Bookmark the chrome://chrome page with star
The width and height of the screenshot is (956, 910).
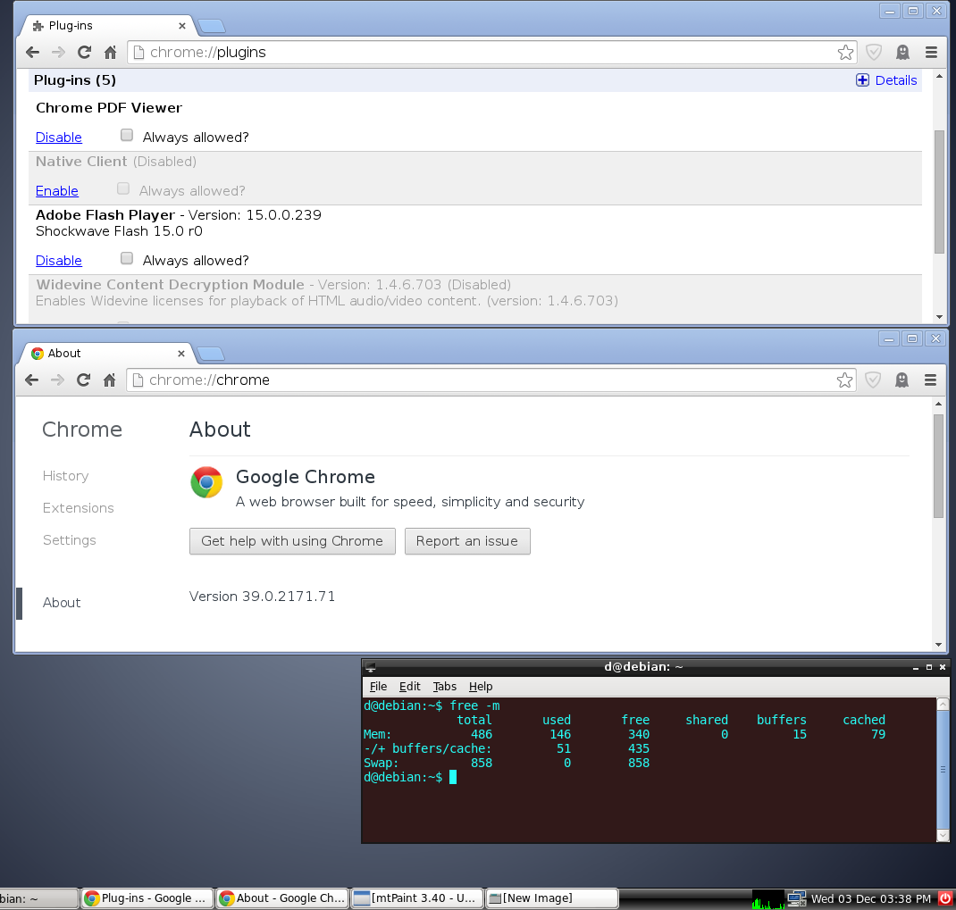click(844, 380)
